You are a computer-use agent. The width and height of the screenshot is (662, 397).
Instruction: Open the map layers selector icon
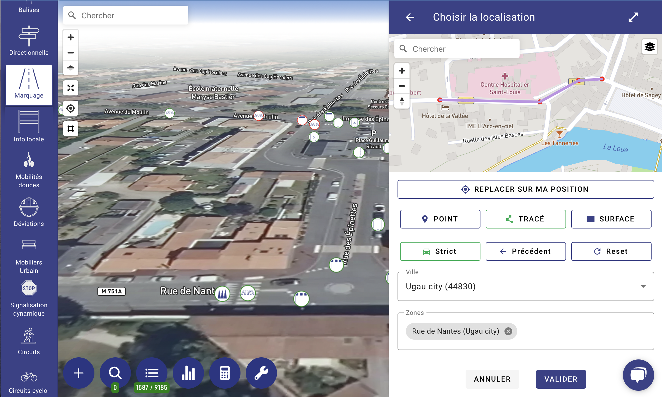pyautogui.click(x=649, y=47)
